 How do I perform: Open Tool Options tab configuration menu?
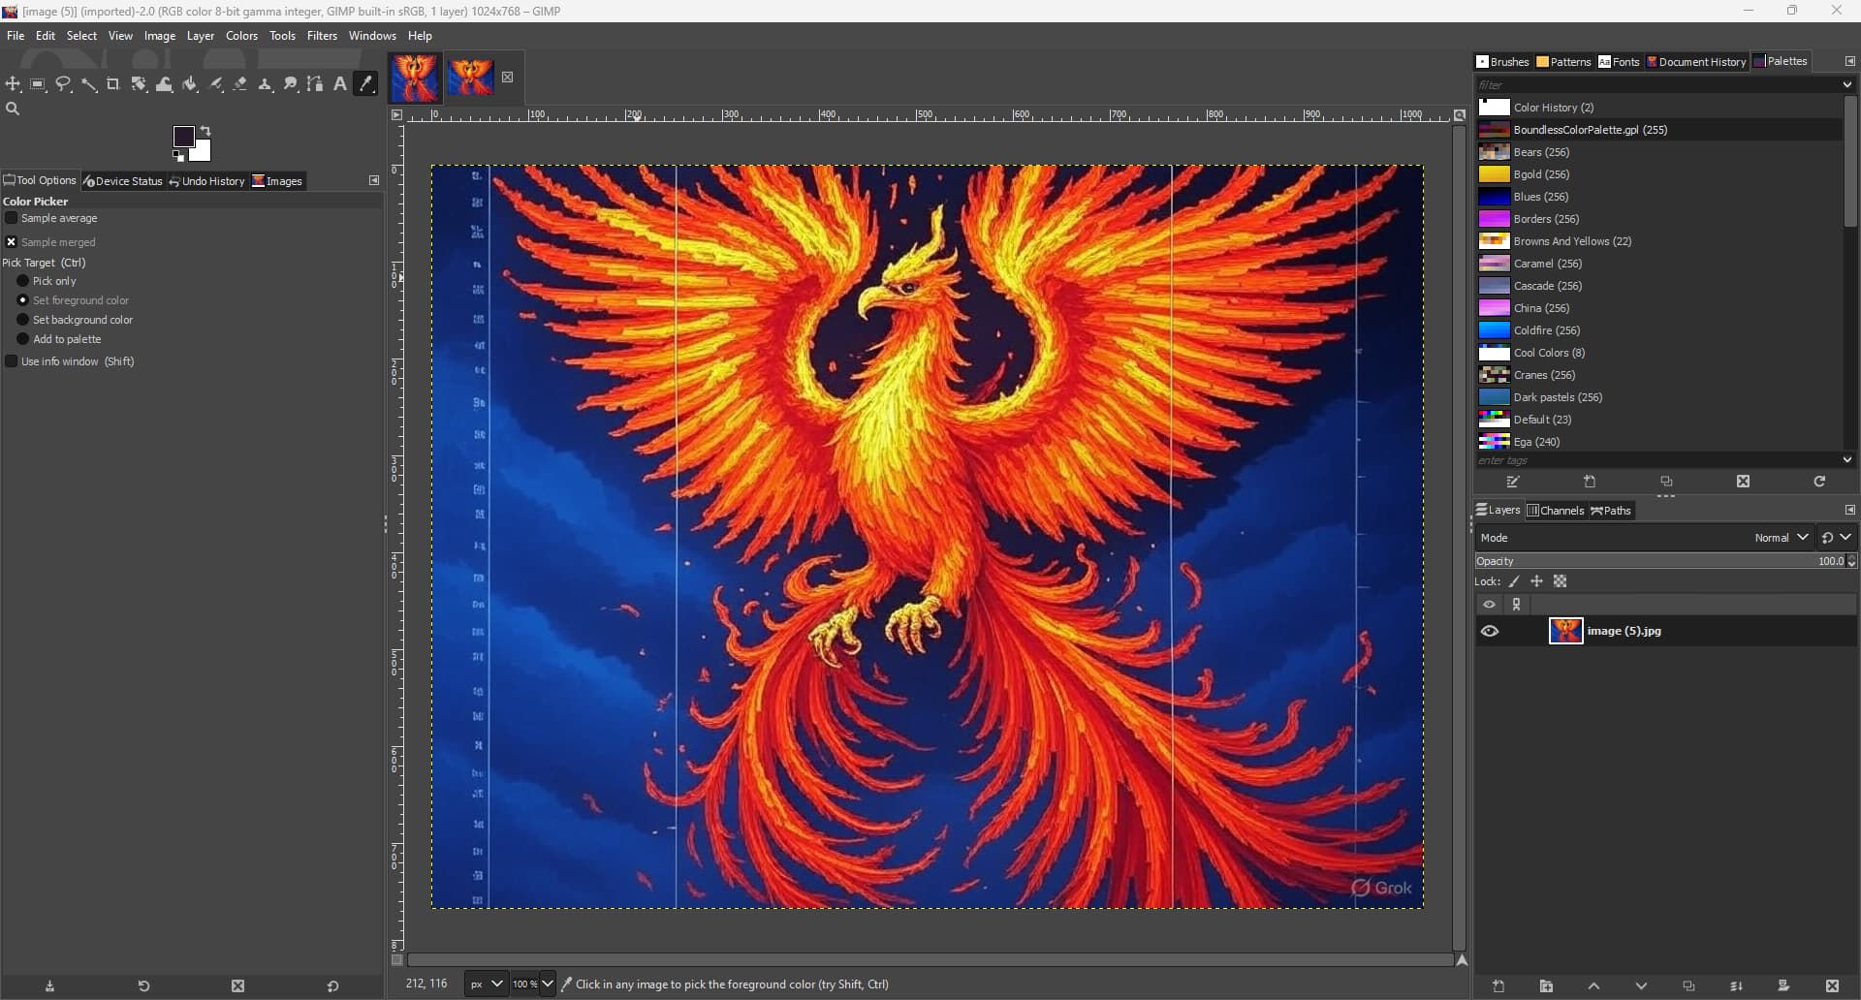coord(374,181)
